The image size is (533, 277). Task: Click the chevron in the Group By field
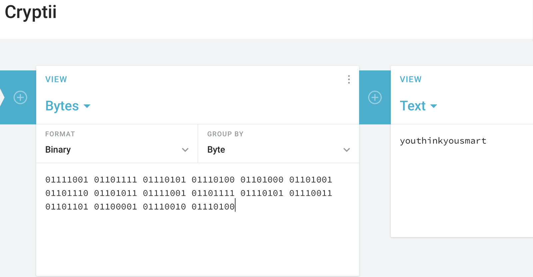coord(347,150)
